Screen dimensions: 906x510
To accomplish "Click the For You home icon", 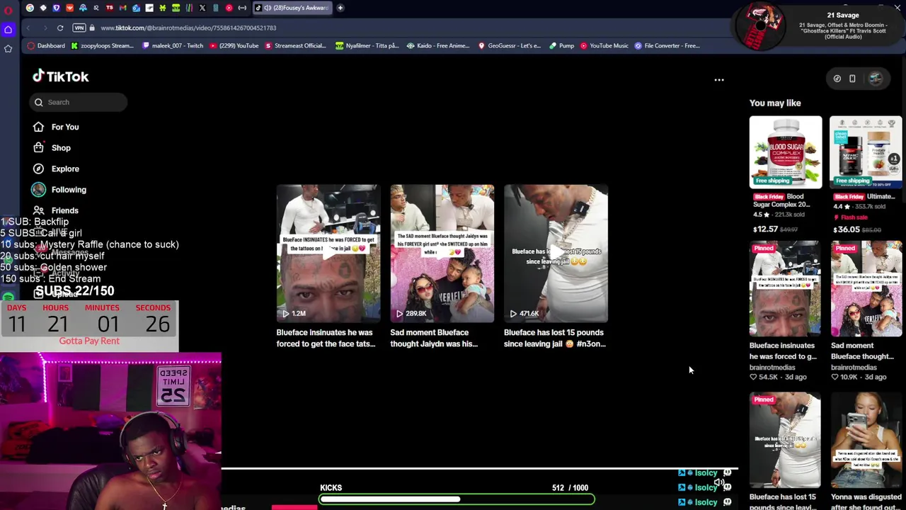I will [x=38, y=127].
